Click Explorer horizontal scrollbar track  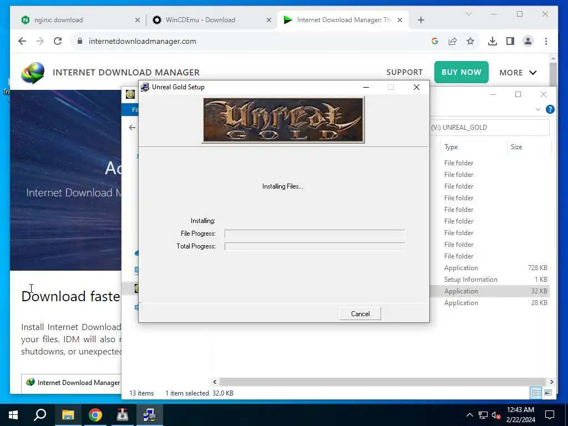[x=383, y=382]
